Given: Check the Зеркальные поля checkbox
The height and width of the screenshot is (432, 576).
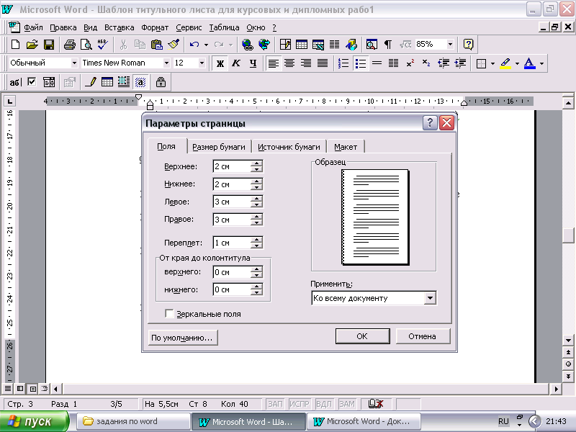Looking at the screenshot, I should [x=169, y=314].
